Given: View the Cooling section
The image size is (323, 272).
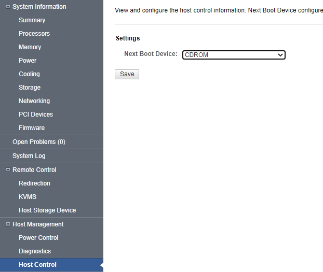Looking at the screenshot, I should pos(29,74).
